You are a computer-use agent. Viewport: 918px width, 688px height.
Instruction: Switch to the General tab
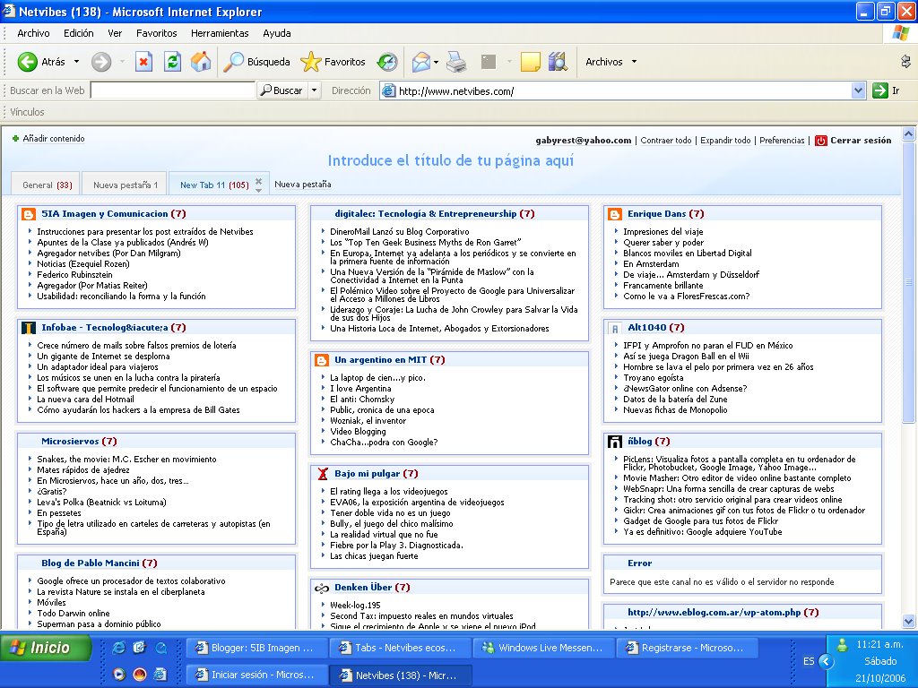(48, 185)
